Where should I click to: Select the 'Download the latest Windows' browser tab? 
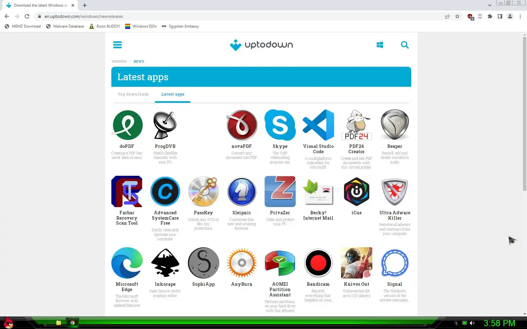pyautogui.click(x=40, y=5)
